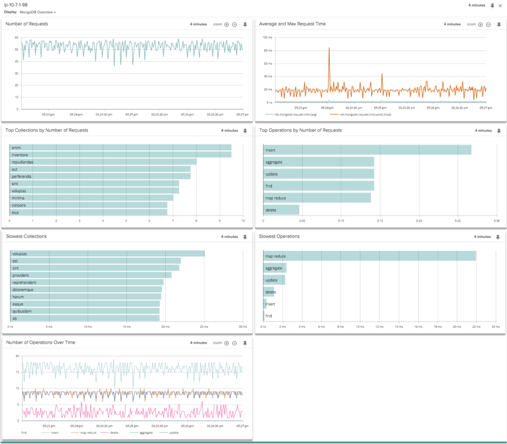
Task: Pin the entire ip-10-7-1-98 dashboard
Action: point(492,5)
